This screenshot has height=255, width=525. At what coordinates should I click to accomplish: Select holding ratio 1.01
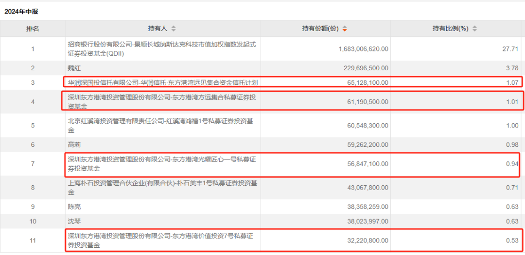pos(513,102)
